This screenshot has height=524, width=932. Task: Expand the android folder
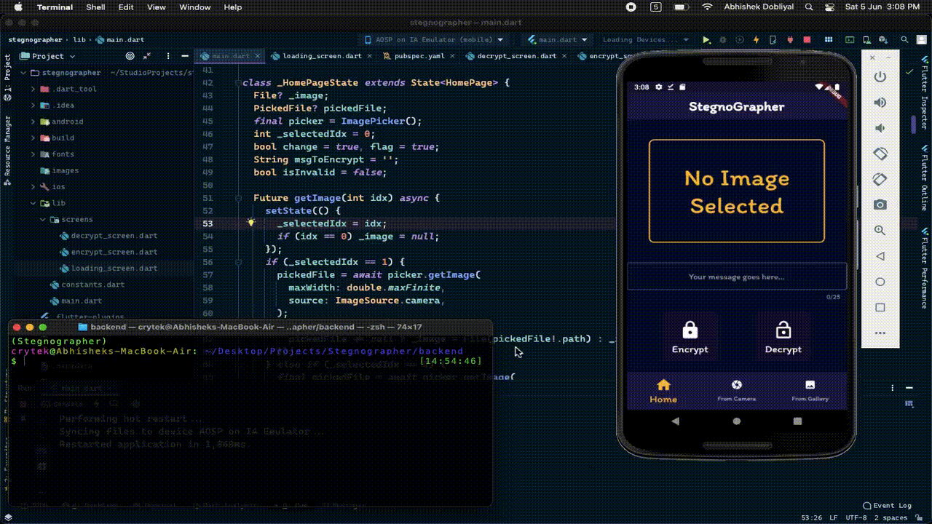click(x=33, y=122)
